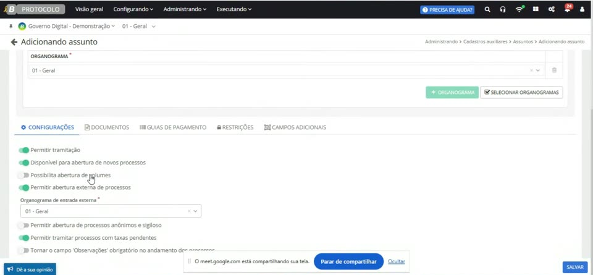The height and width of the screenshot is (275, 593).
Task: Click Cadastros auxiliares breadcrumb
Action: (x=484, y=41)
